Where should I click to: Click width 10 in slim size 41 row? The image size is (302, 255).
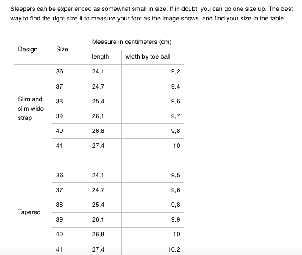pos(176,146)
